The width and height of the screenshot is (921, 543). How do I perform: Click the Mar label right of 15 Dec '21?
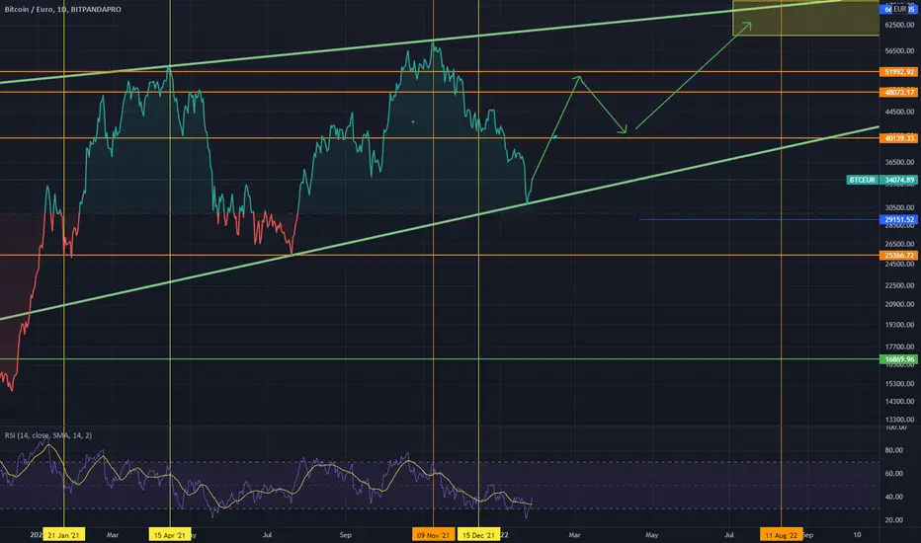pyautogui.click(x=574, y=535)
